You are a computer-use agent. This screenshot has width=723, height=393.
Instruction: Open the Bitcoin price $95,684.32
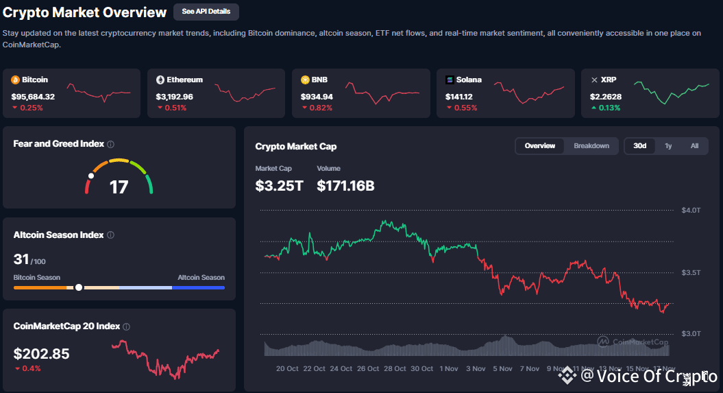(33, 97)
